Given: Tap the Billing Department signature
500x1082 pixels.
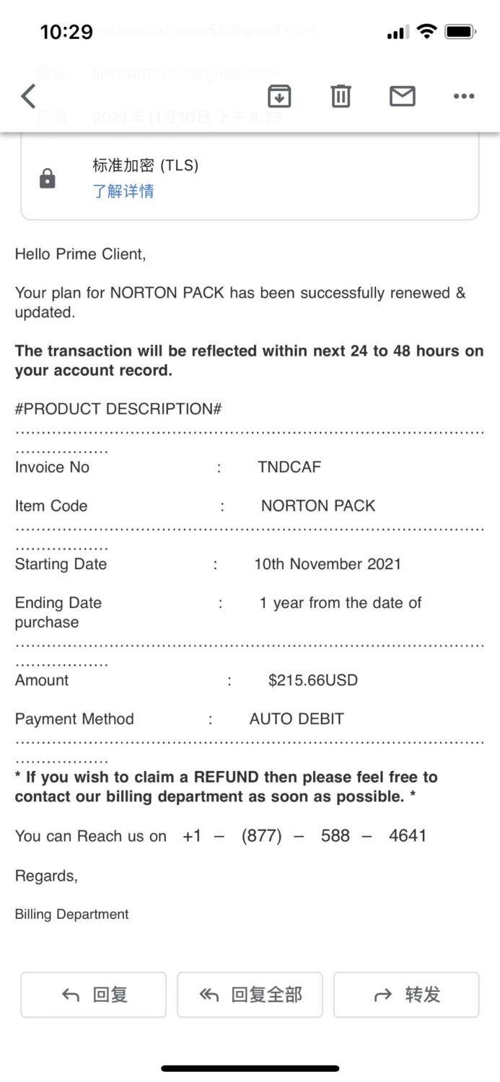Looking at the screenshot, I should click(72, 915).
